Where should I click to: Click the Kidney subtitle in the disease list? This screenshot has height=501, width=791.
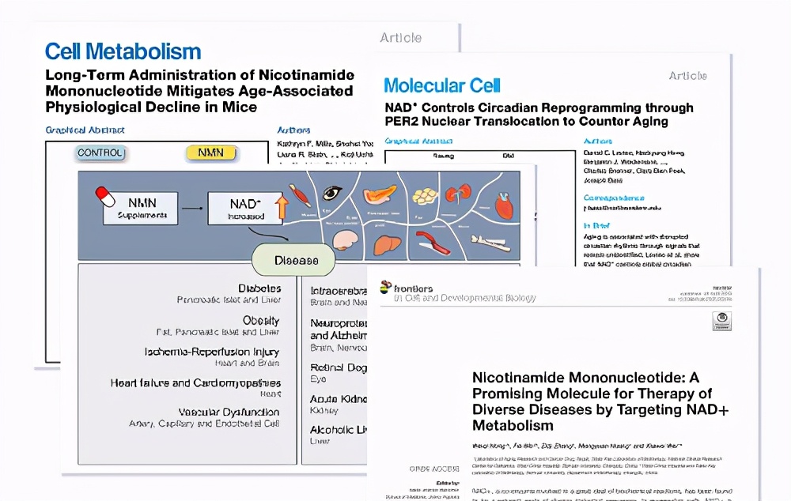coord(324,410)
